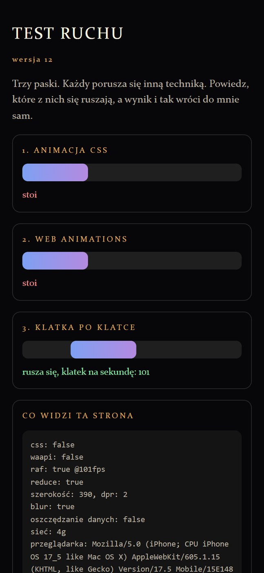Viewport: 264px width, 573px height.
Task: Click the 'stoi' status under Animacja CSS
Action: click(30, 195)
